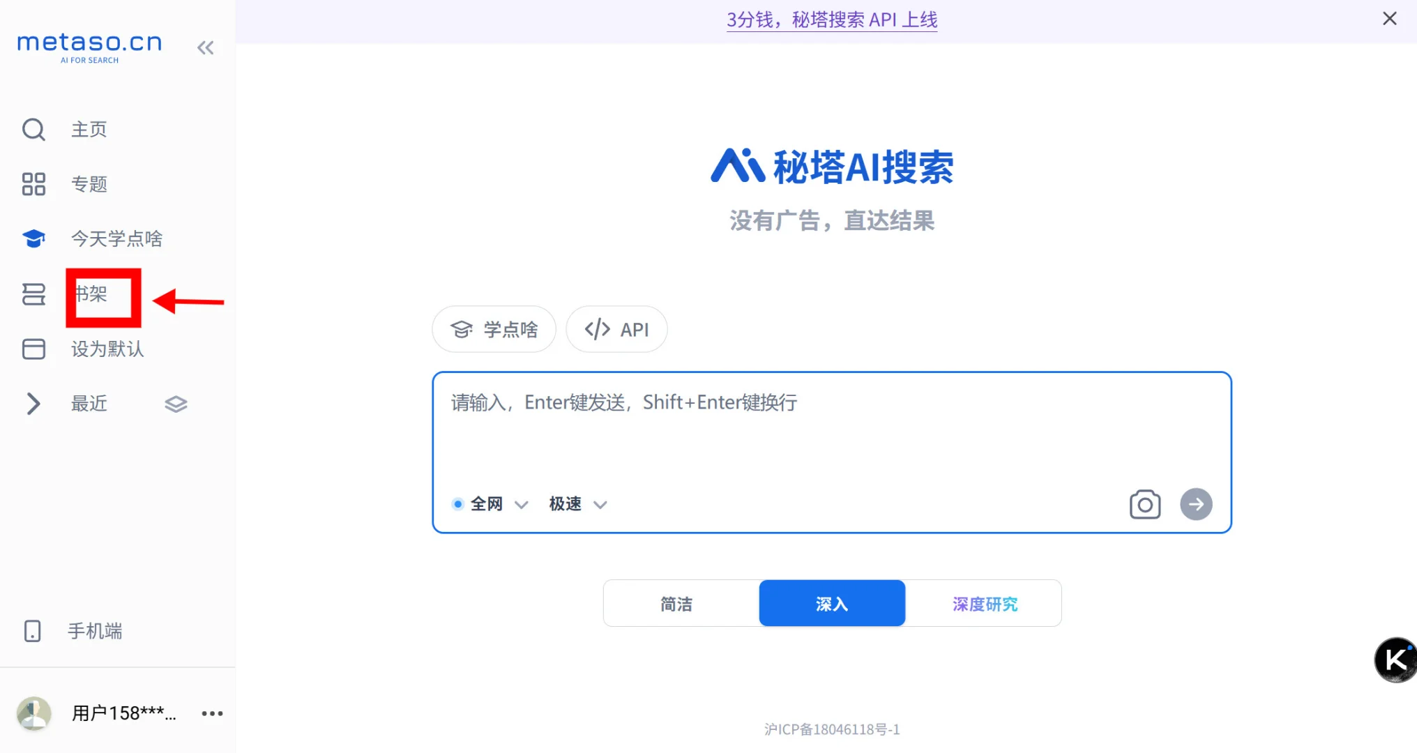Click the 学点啥 pill button
Screen dimensions: 1417x753
(x=494, y=329)
